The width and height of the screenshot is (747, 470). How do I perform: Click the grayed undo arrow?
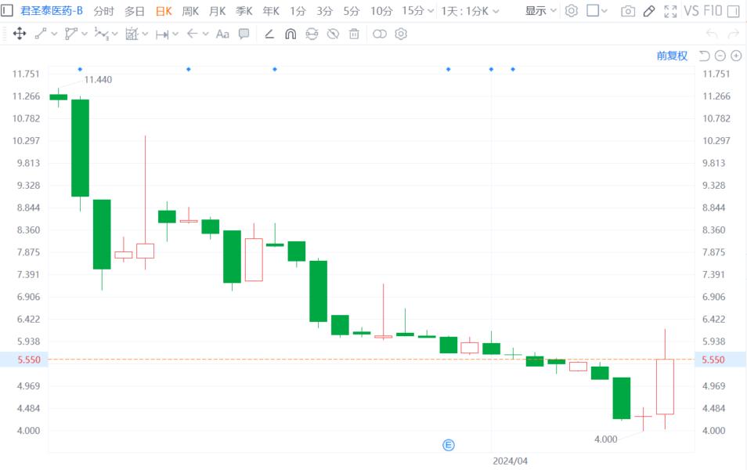[712, 34]
